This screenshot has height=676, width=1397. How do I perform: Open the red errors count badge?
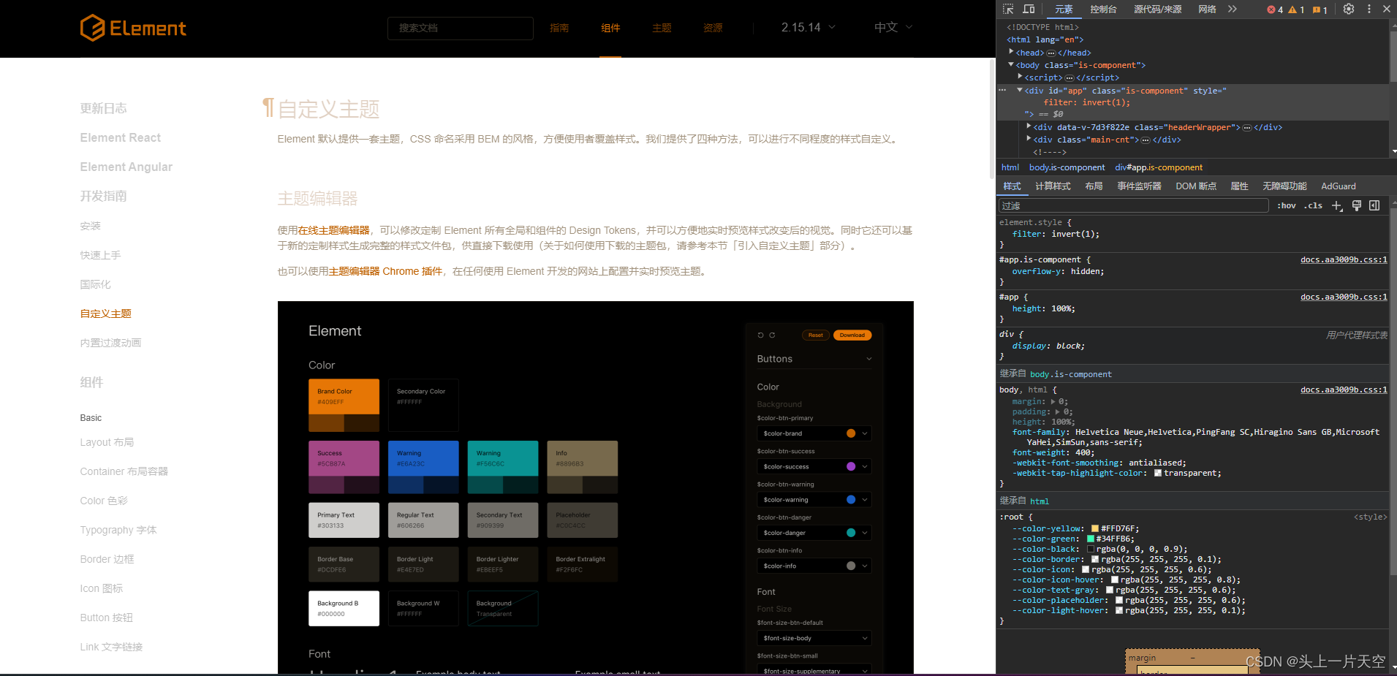coord(1275,10)
